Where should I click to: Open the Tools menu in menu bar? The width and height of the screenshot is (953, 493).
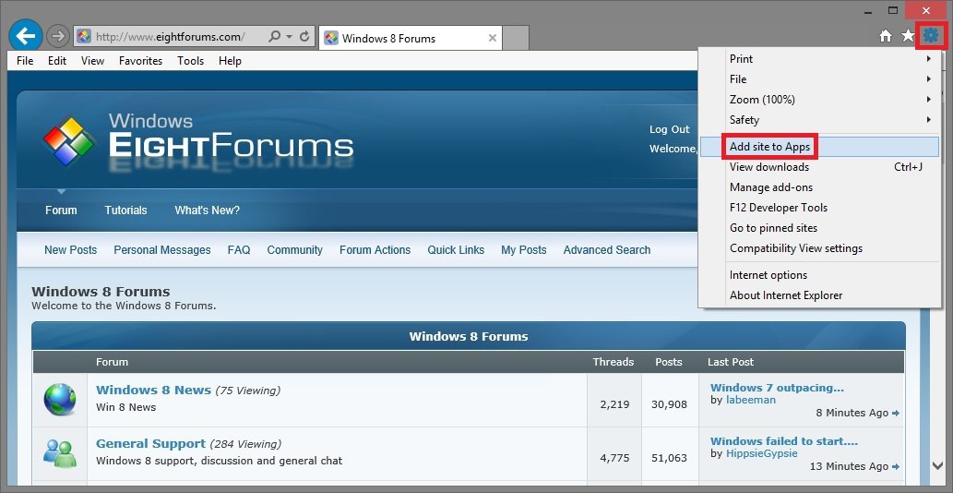[x=190, y=61]
